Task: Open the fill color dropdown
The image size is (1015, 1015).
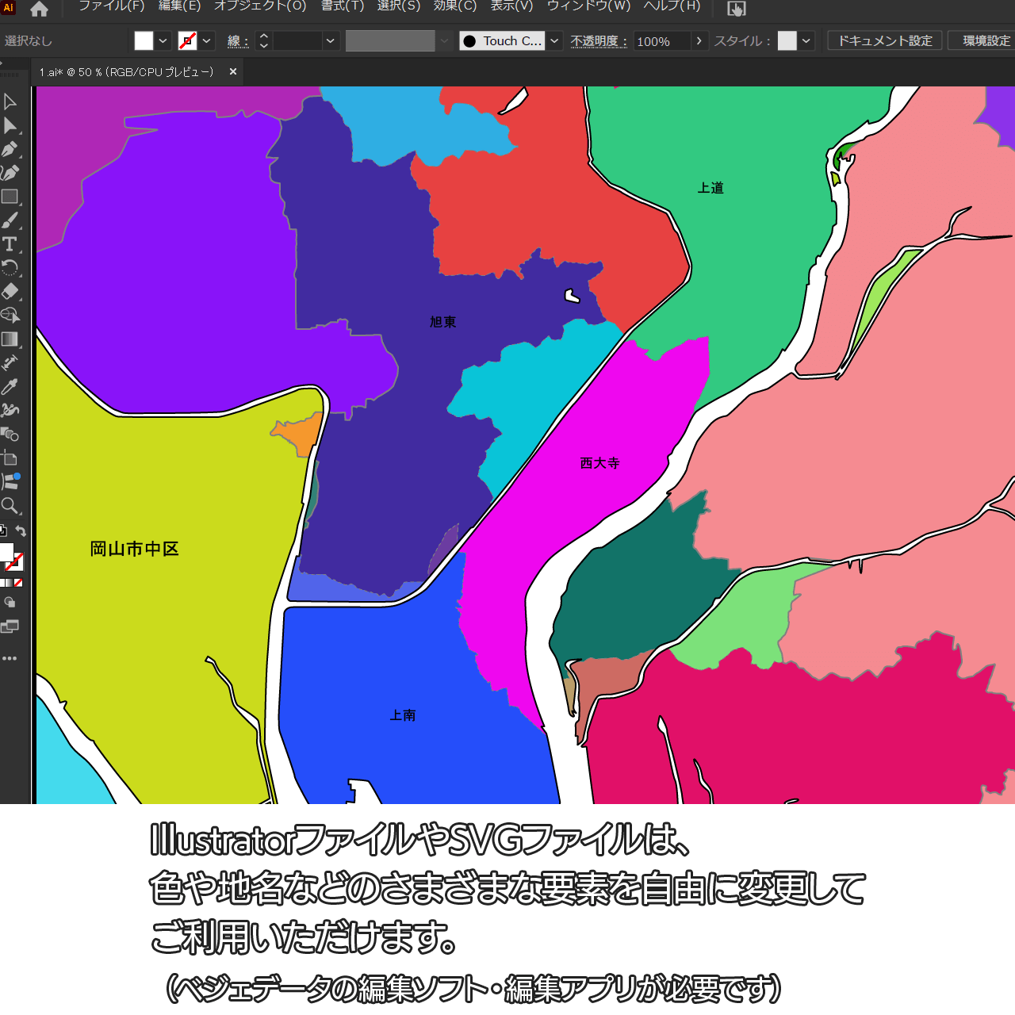Action: [163, 41]
